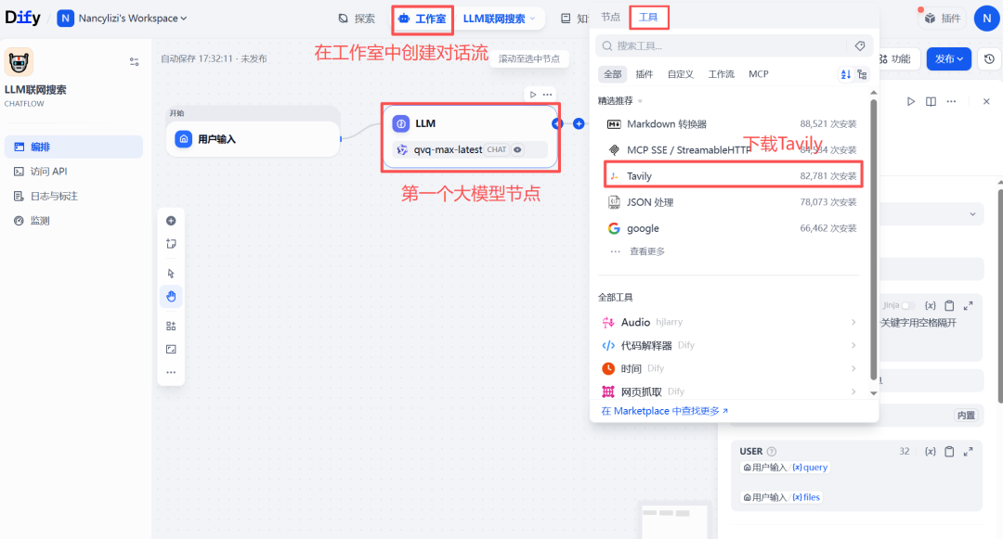This screenshot has width=1003, height=539.
Task: Click the 发布 publish button
Action: (x=948, y=58)
